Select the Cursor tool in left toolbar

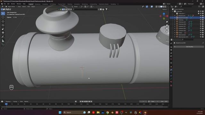[x=3, y=17]
